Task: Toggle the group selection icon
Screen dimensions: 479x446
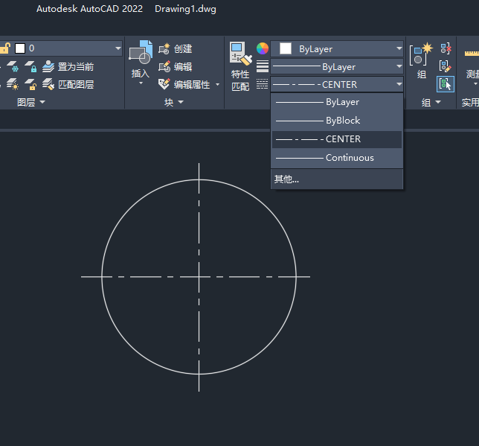Action: pyautogui.click(x=446, y=84)
